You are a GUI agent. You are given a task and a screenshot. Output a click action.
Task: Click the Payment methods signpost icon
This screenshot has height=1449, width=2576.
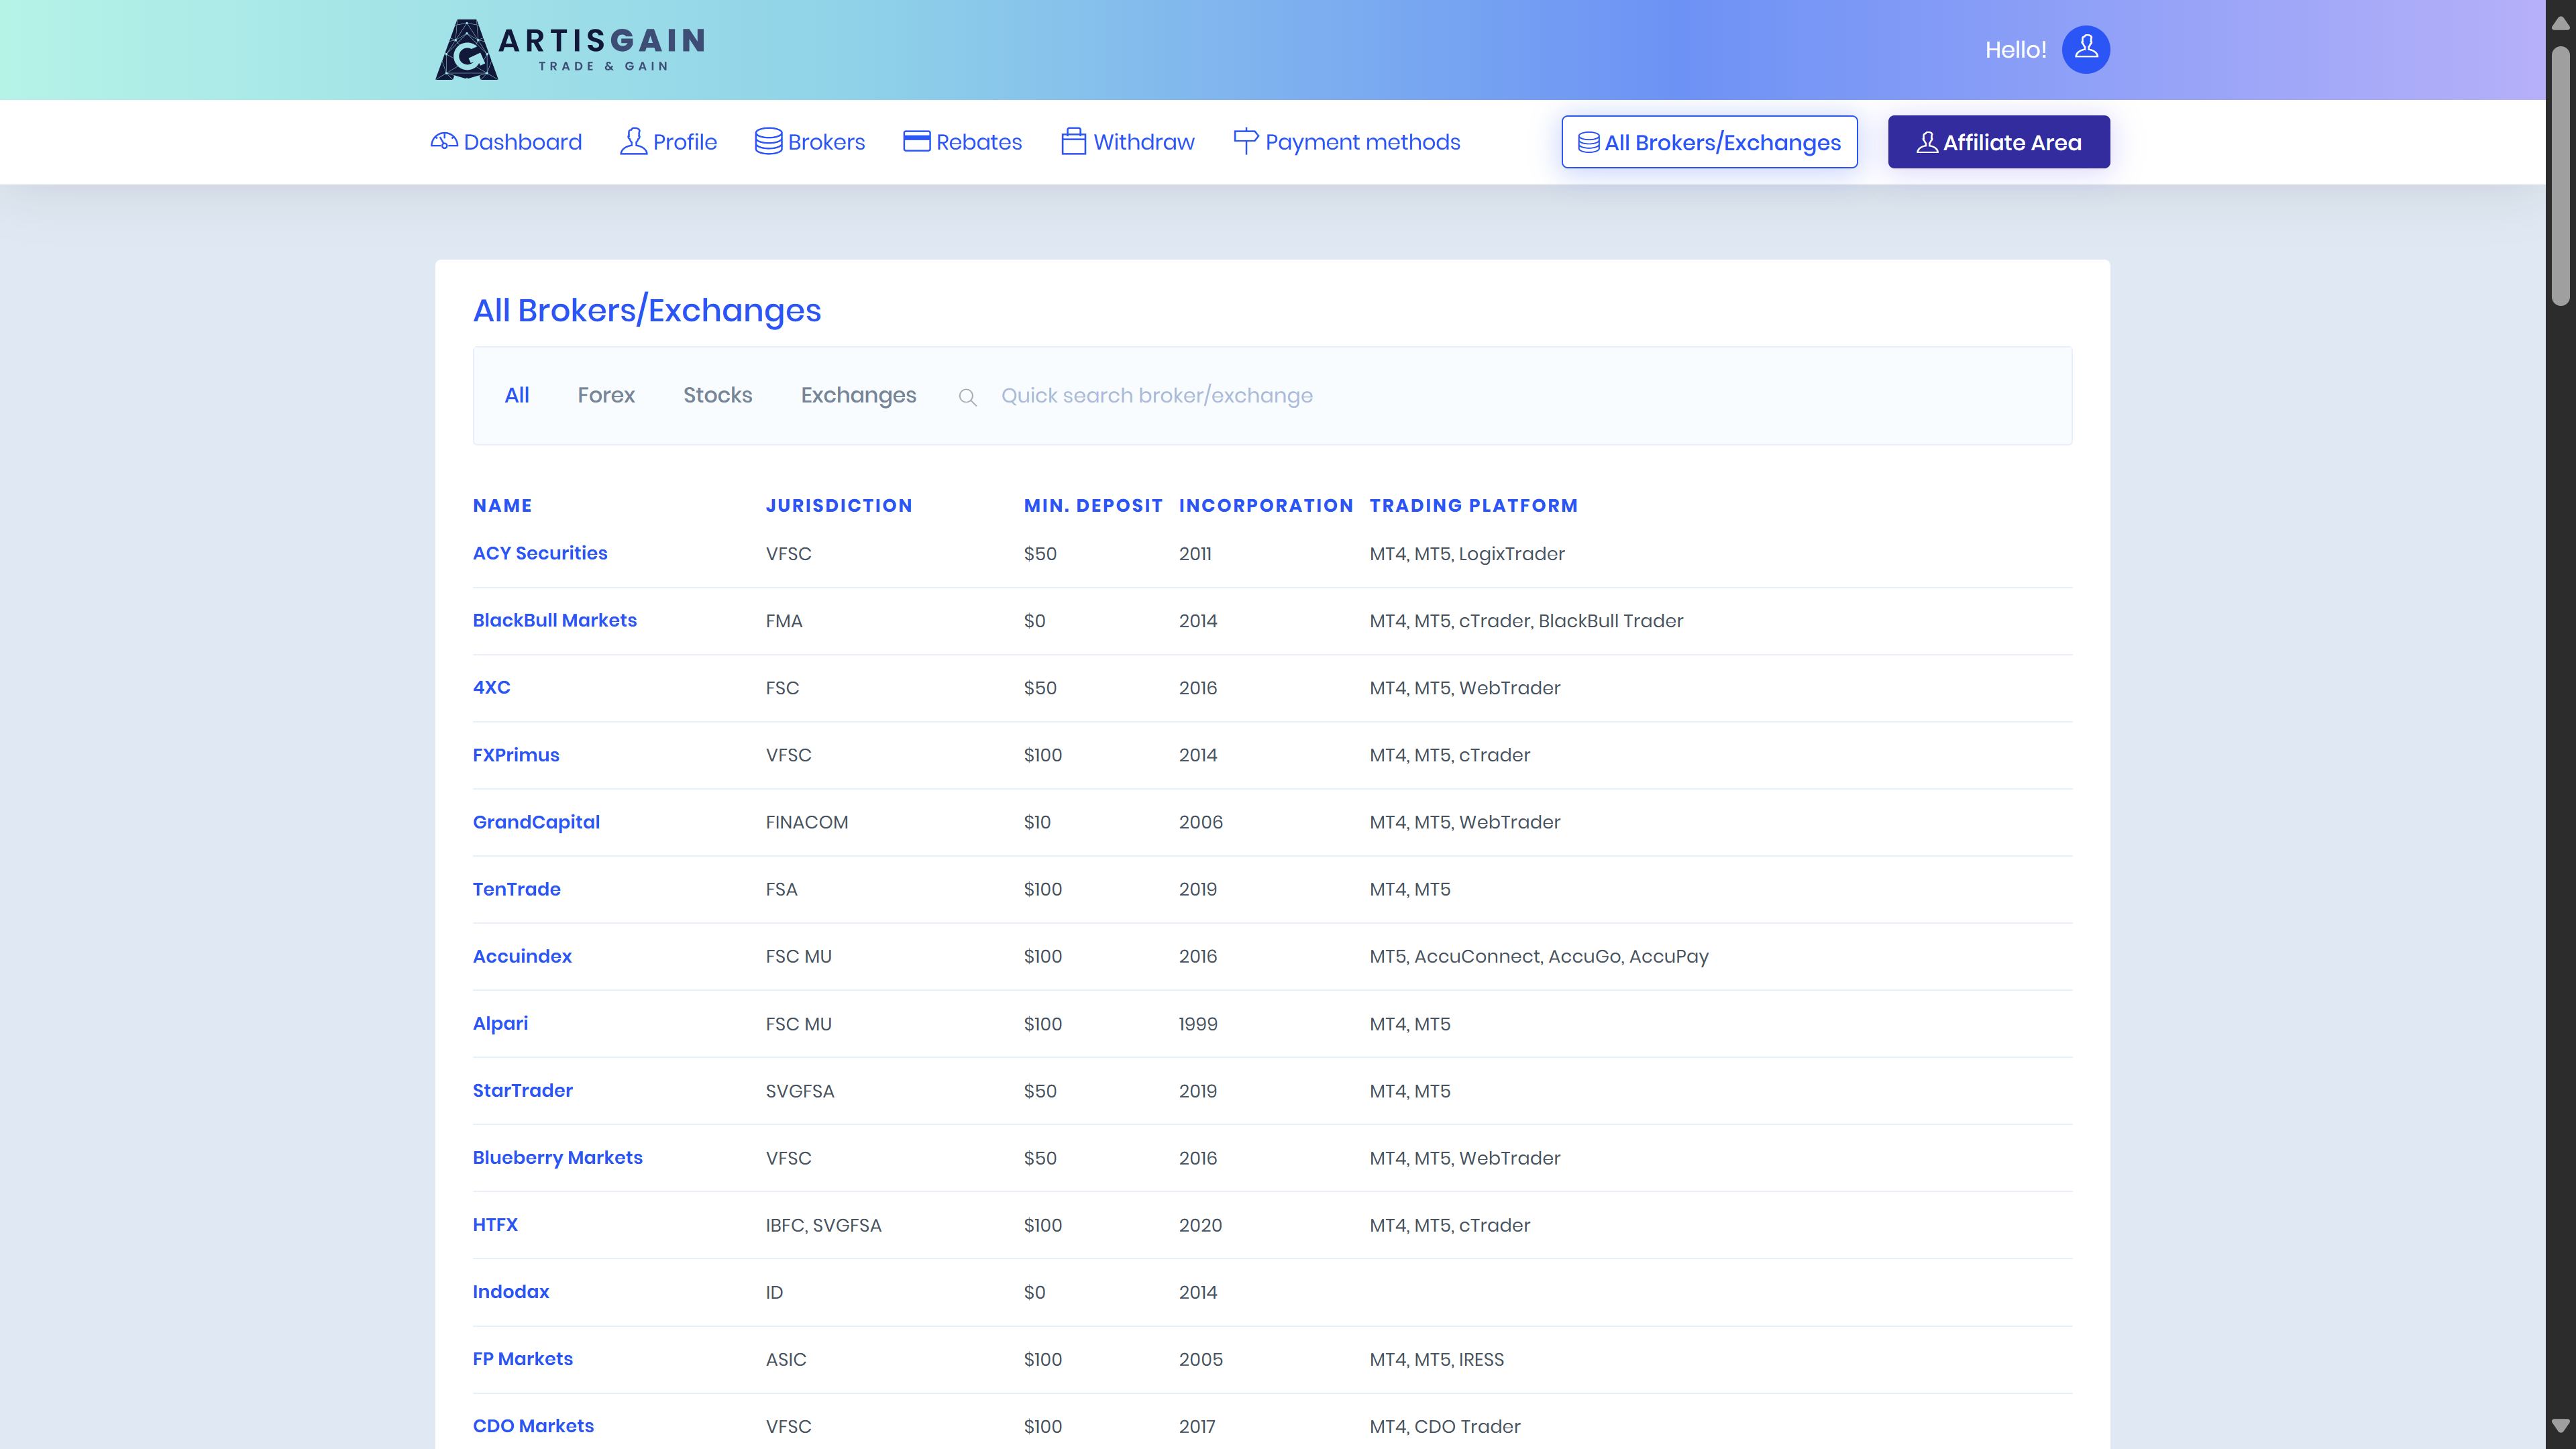[1246, 141]
